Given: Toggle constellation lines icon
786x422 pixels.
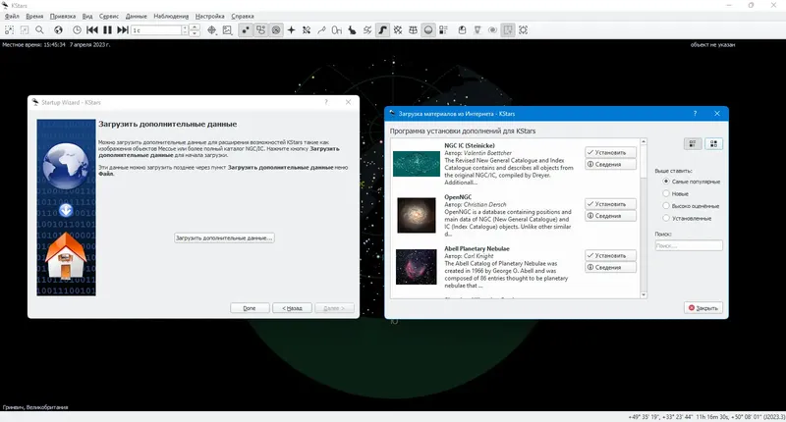Looking at the screenshot, I should pyautogui.click(x=321, y=30).
